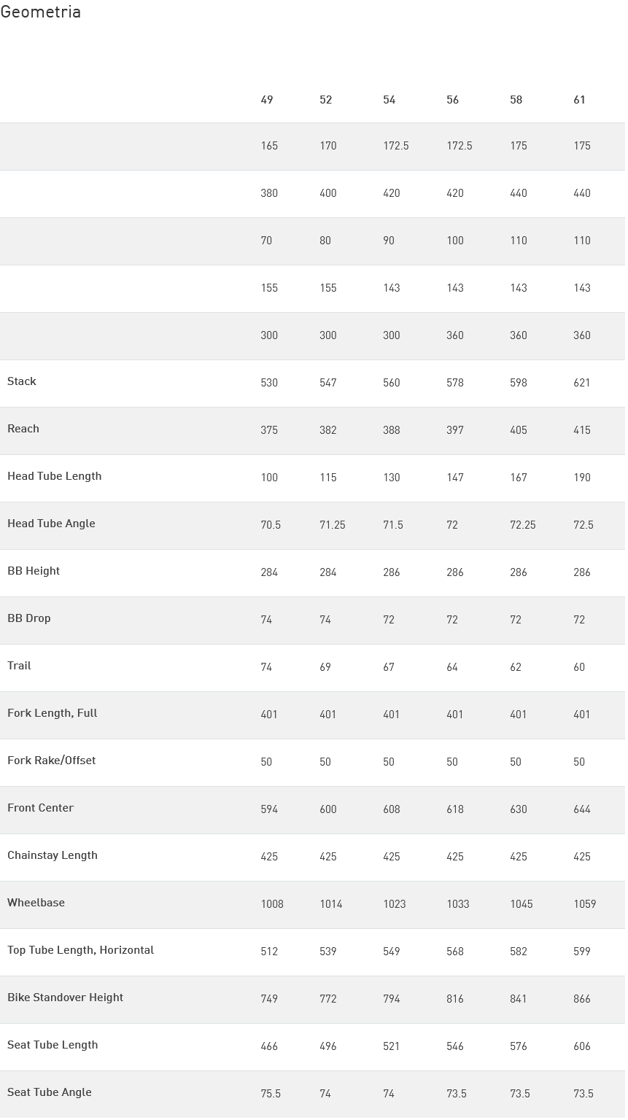Image resolution: width=628 pixels, height=1120 pixels.
Task: Click the Fork Rake/Offset label
Action: (52, 761)
